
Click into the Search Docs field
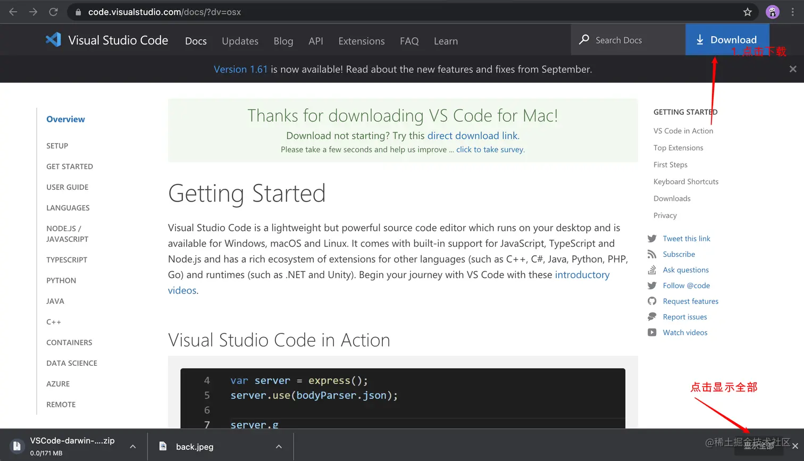[x=627, y=40]
